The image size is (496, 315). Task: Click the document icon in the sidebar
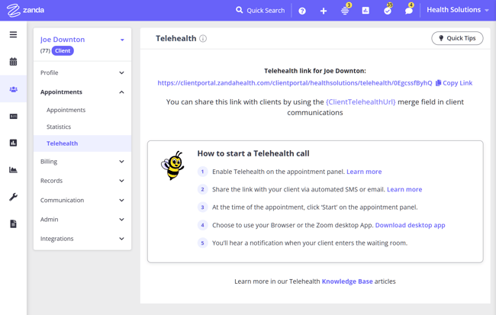[x=13, y=223]
